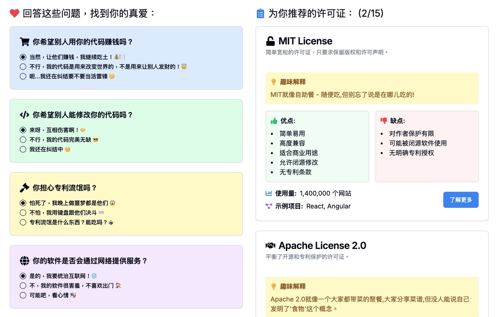This screenshot has height=317, width=498.
Task: Click the Apache License 2.0 card title
Action: pyautogui.click(x=322, y=246)
